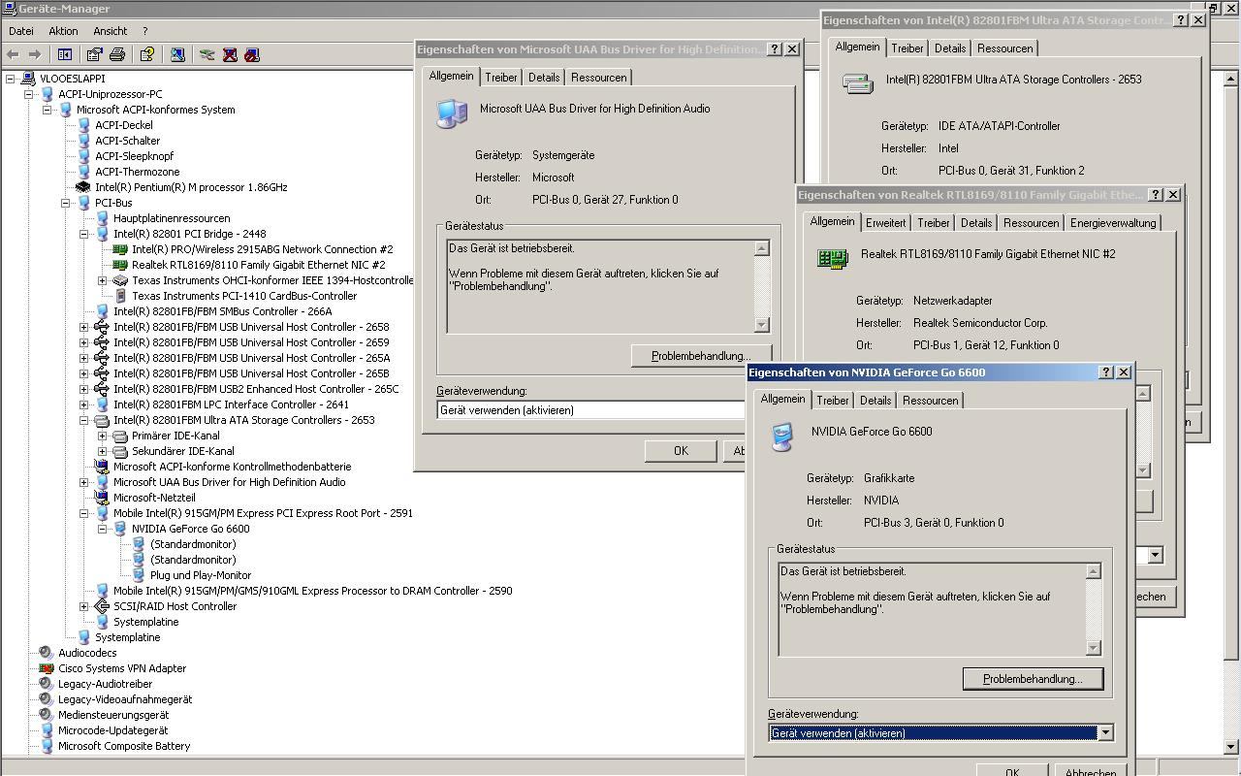Expand SCSI/RAID Host Controller node
1241x776 pixels.
[84, 606]
